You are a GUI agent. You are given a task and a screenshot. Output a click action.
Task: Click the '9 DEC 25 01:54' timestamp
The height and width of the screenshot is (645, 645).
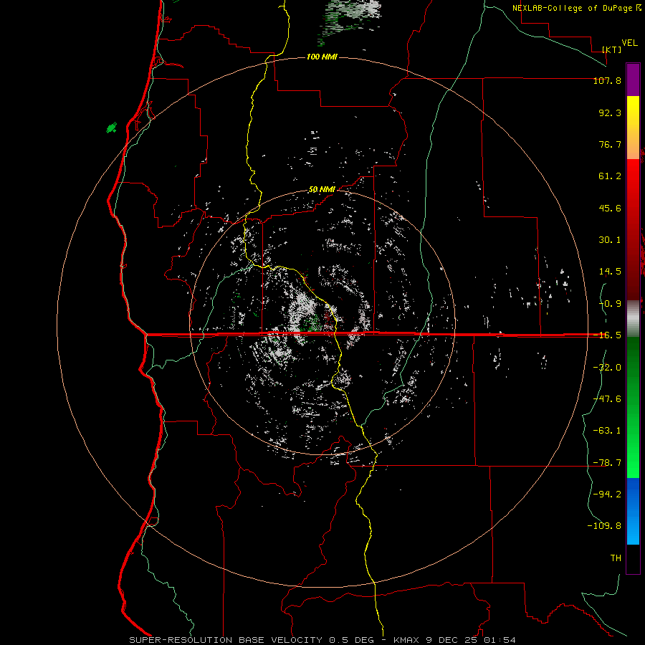pos(472,640)
